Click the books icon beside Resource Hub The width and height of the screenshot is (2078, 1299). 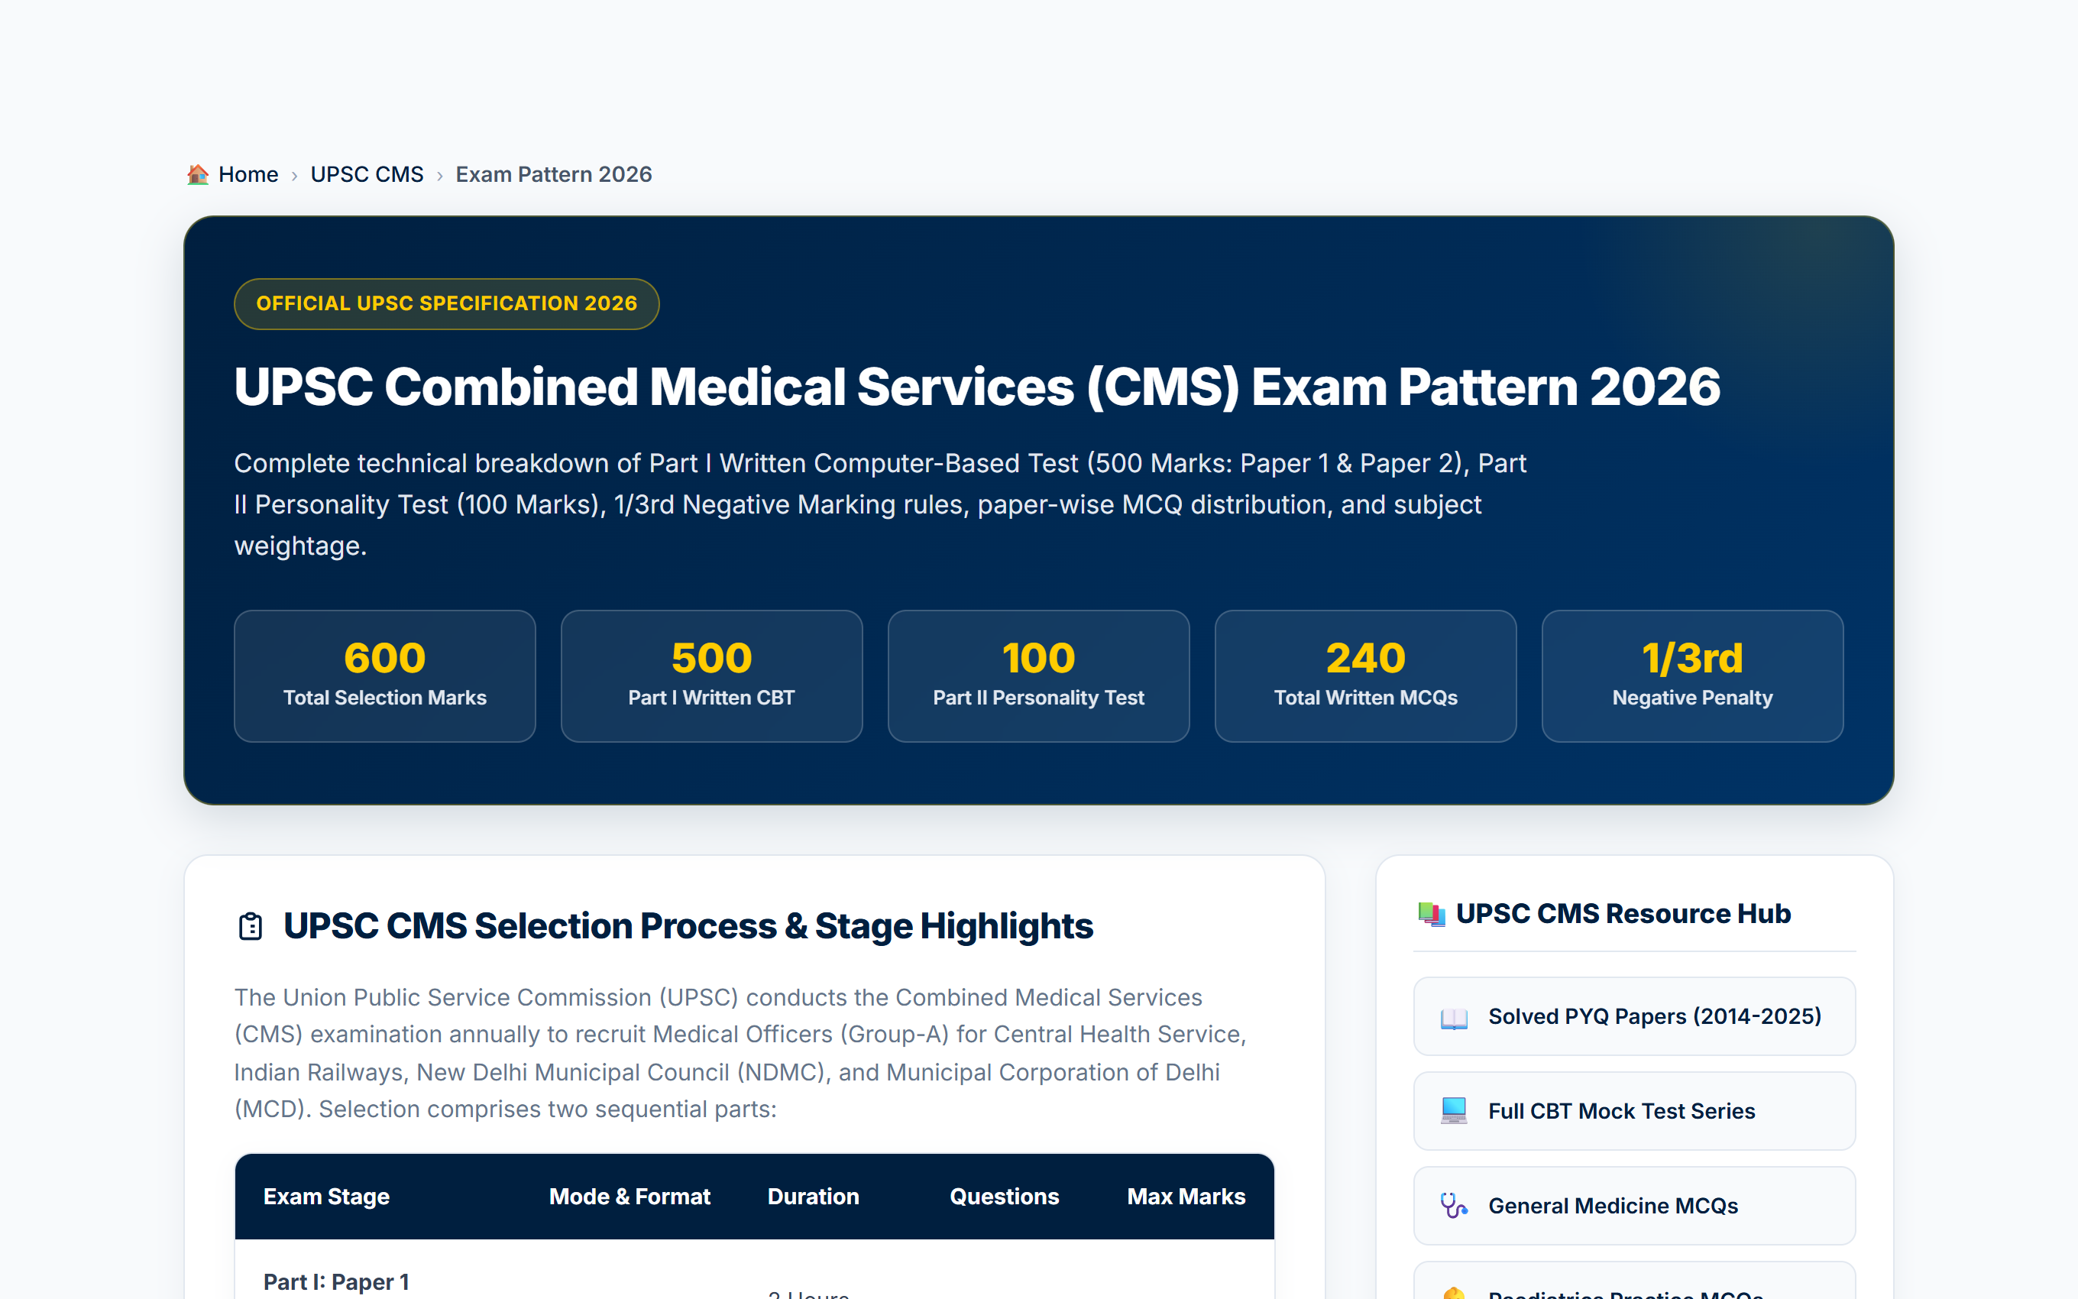[1432, 913]
